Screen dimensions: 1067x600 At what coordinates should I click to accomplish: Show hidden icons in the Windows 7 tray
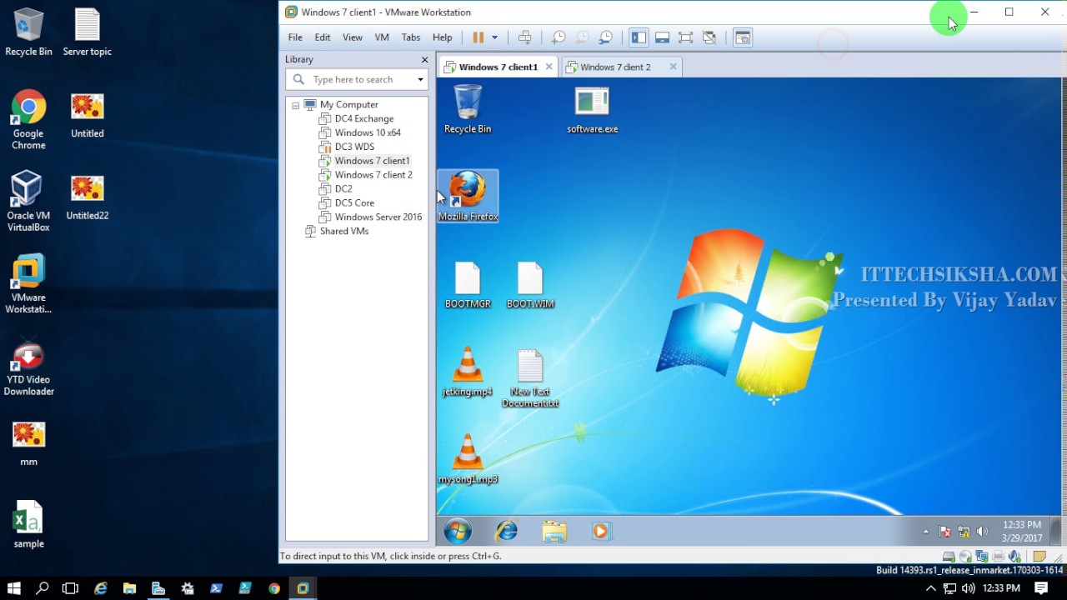pyautogui.click(x=925, y=532)
